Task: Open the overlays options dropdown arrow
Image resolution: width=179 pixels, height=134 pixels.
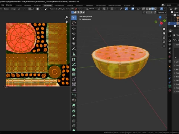Action: 135,9
